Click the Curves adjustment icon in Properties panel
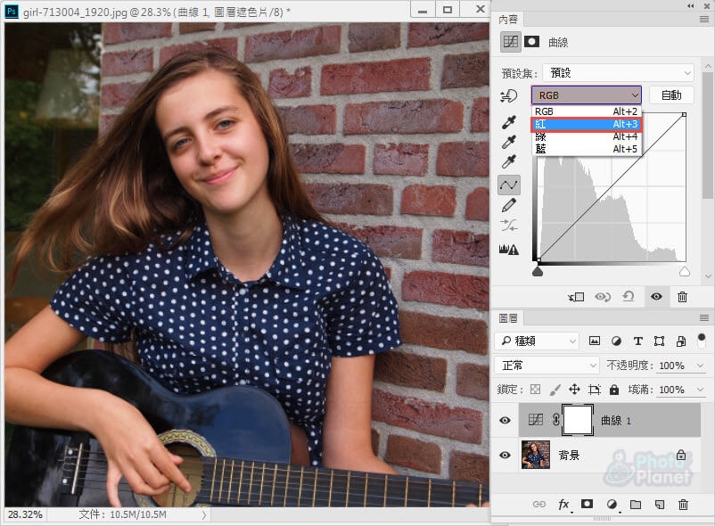 [511, 42]
